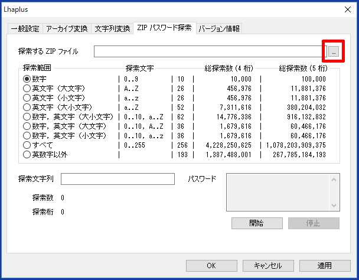Click inside the パスワード result box
Image resolution: width=359 pixels, height=280 pixels.
point(278,192)
